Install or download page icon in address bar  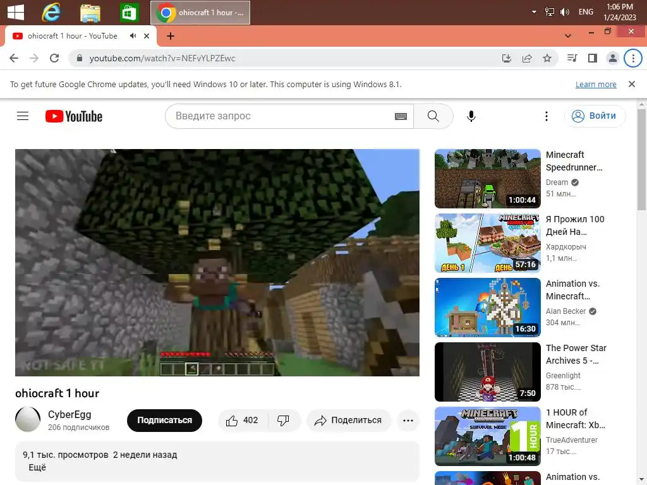[507, 58]
